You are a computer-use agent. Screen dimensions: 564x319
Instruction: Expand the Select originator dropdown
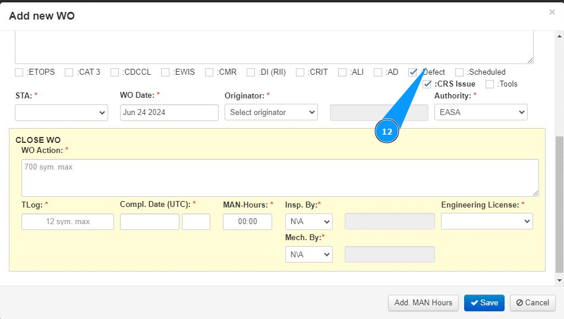(x=271, y=113)
